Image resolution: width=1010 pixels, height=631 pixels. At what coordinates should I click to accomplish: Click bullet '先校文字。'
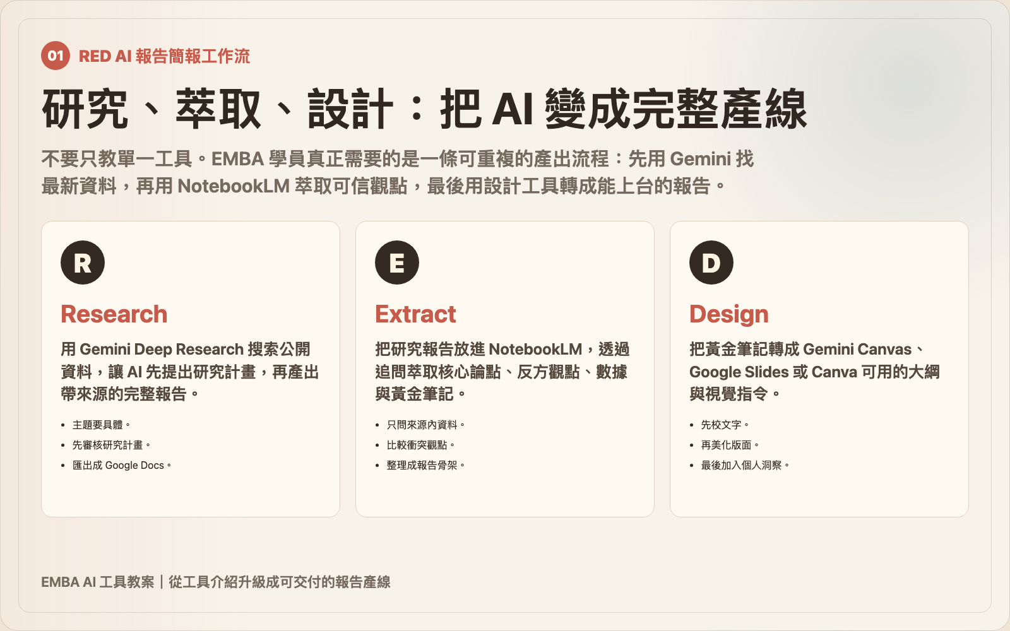click(725, 425)
